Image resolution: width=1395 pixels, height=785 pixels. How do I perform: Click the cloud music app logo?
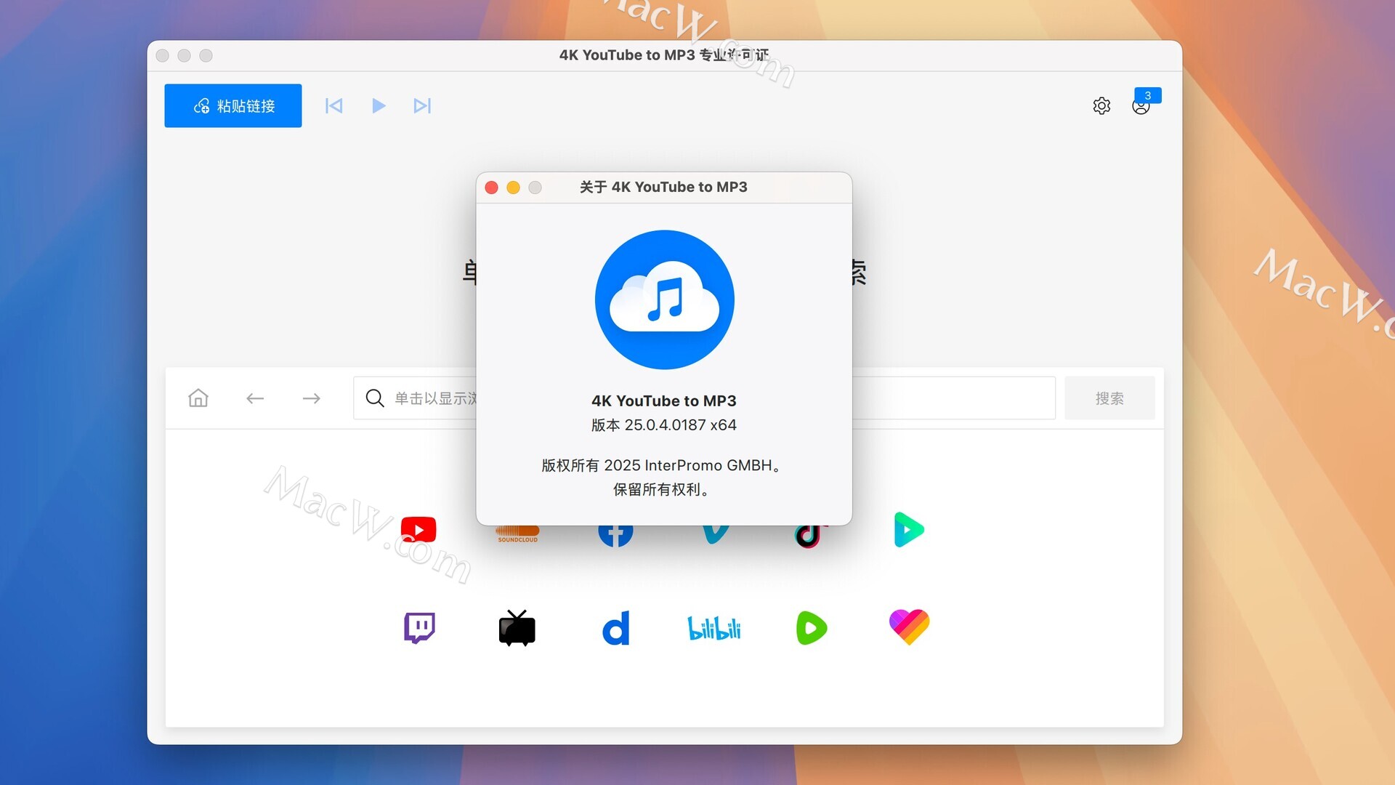pos(664,299)
